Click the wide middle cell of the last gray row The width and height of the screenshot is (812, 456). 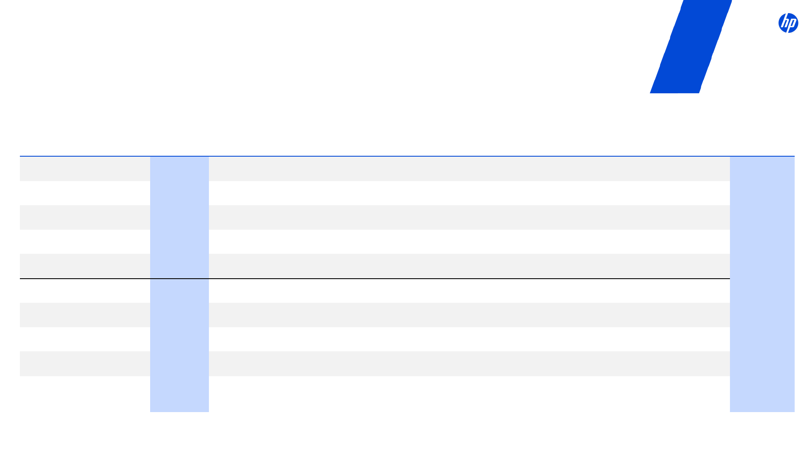point(469,364)
